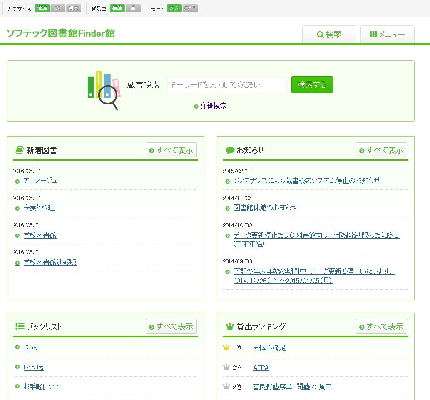Open the 図書館休館のお知らせ notice link
Viewport: 430px width, 400px height.
pyautogui.click(x=266, y=208)
